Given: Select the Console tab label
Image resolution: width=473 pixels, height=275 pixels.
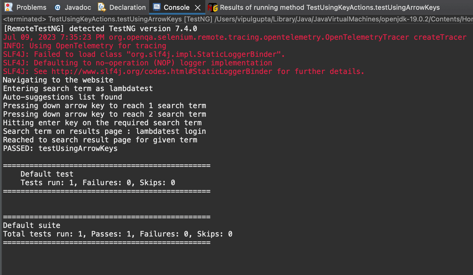Looking at the screenshot, I should tap(176, 7).
